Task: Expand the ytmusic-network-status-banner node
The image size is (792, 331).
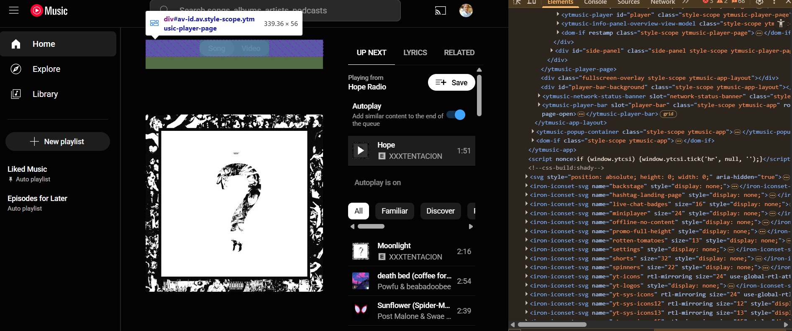Action: (539, 96)
